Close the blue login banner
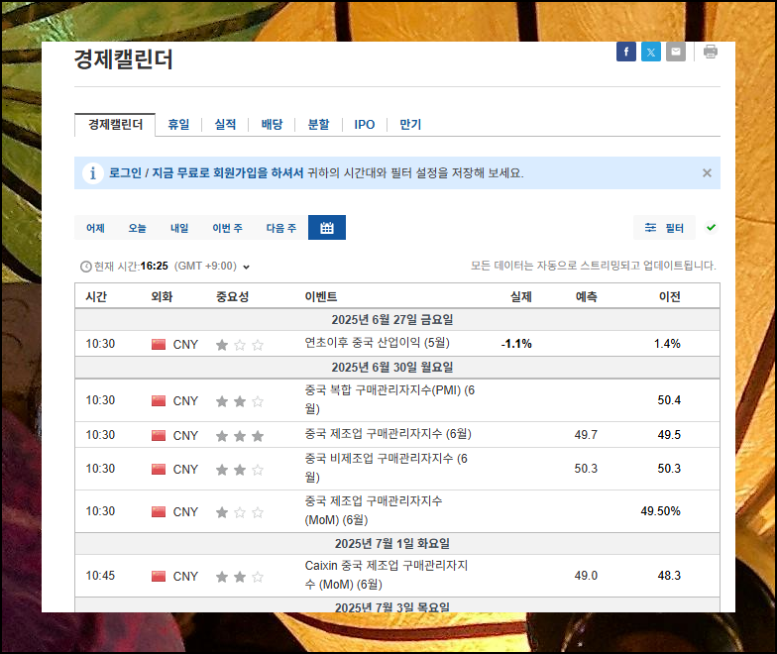777x654 pixels. point(707,172)
